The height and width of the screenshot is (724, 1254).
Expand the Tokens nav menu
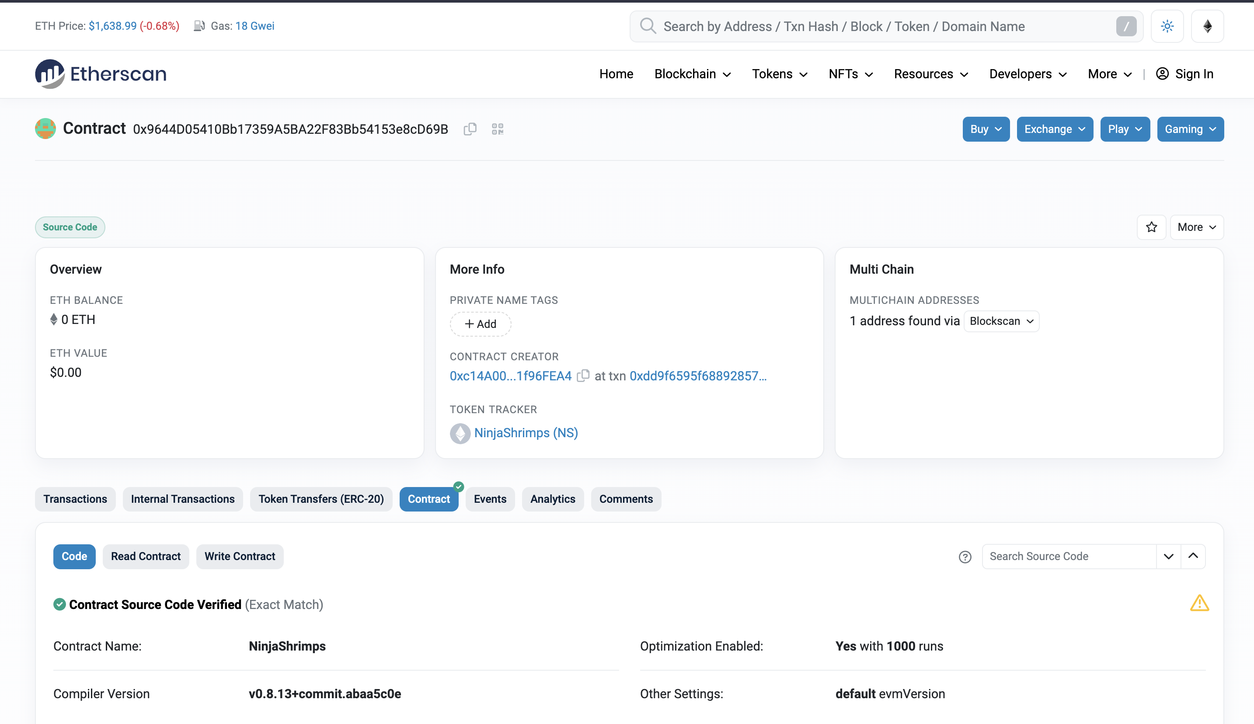click(780, 74)
